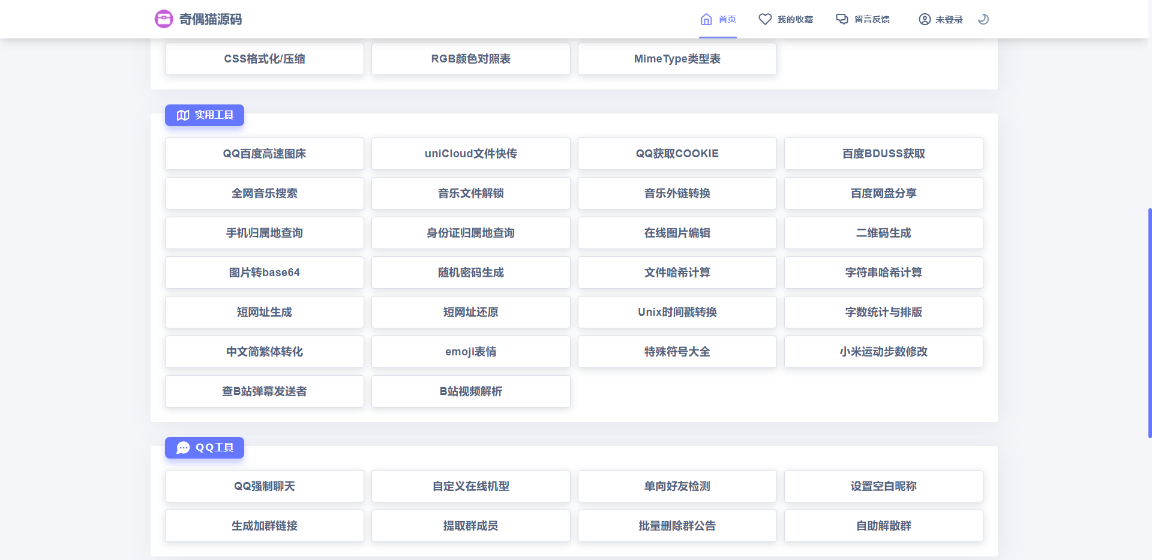The width and height of the screenshot is (1152, 560).
Task: Click the map icon in 实用工具 tag
Action: pyautogui.click(x=183, y=115)
